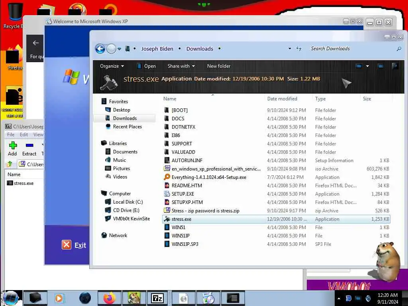
Task: Select the I386 folder
Action: point(175,135)
